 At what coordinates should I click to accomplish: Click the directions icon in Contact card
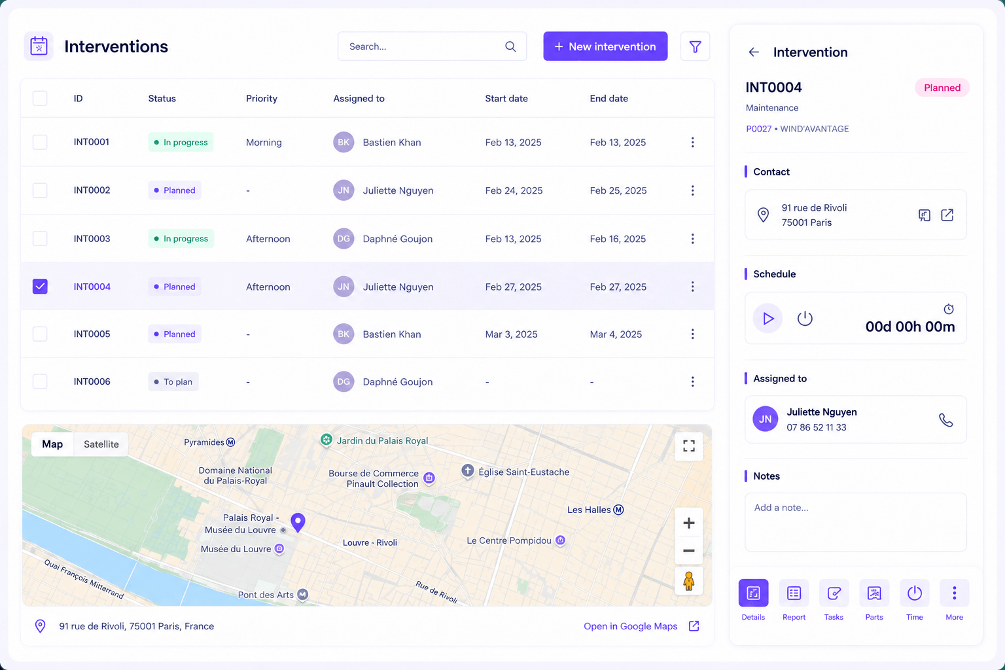click(924, 215)
